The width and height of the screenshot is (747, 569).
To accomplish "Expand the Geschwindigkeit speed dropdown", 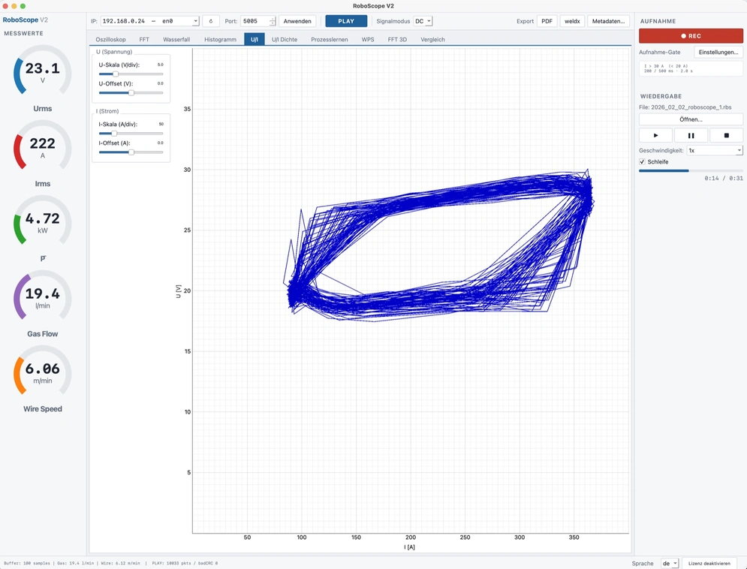I will 715,150.
